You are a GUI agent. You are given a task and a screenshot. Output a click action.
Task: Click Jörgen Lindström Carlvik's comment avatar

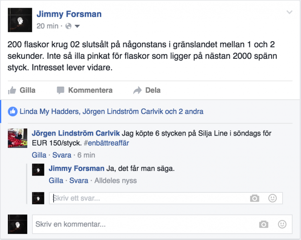[x=18, y=138]
